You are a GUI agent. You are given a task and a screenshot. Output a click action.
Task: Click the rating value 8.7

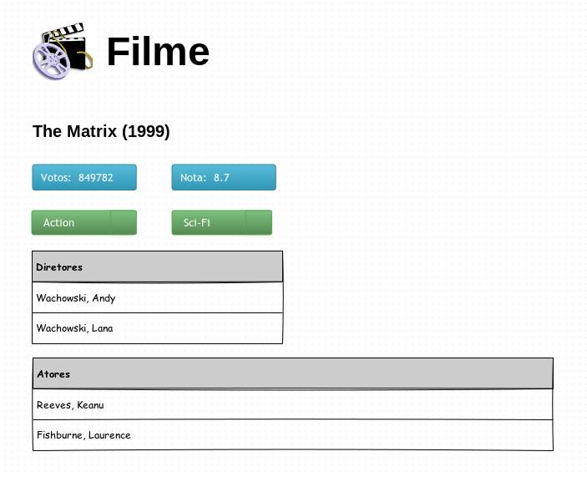221,178
